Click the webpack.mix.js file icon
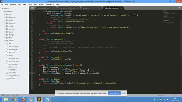182x102 pixels. point(7,76)
